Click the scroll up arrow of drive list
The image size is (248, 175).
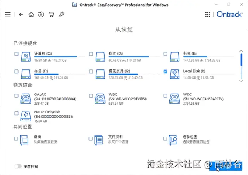coord(241,51)
